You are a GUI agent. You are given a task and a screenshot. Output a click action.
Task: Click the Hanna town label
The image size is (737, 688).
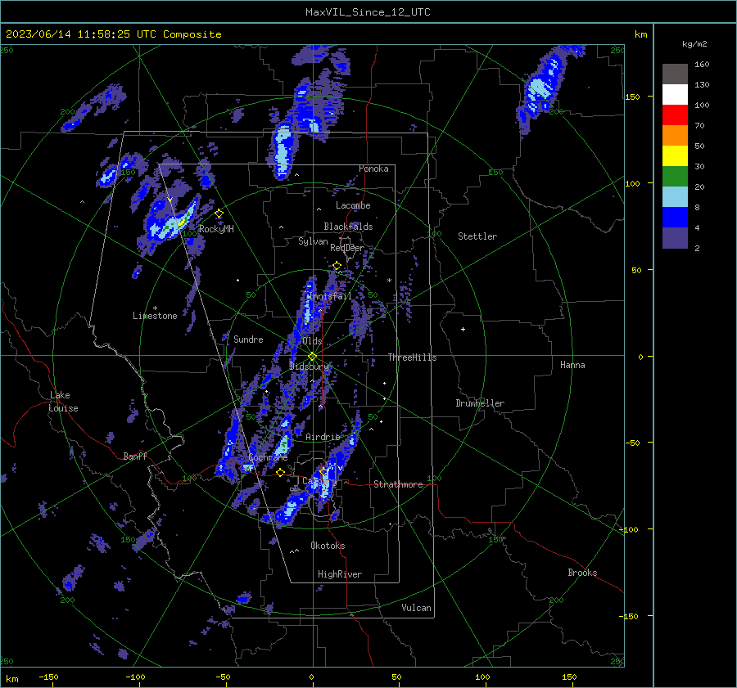[x=572, y=365]
